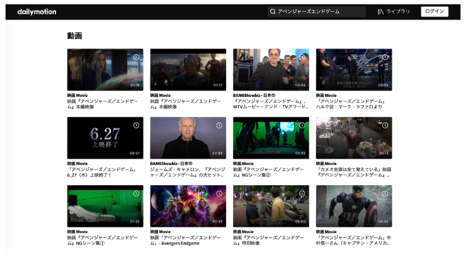
Task: Play the NGシーン集② green screen thumbnail
Action: point(271,137)
